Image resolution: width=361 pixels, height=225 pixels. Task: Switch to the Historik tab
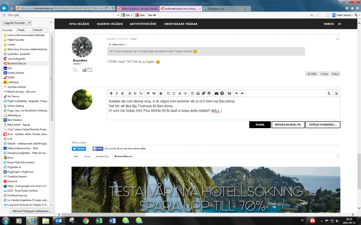click(x=38, y=30)
